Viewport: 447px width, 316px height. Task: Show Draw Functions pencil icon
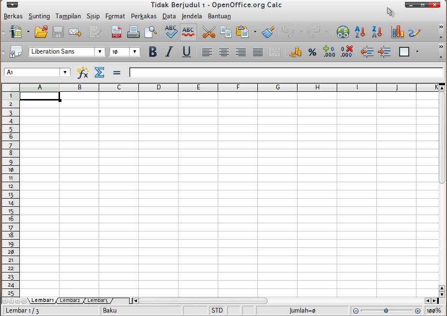tap(414, 32)
